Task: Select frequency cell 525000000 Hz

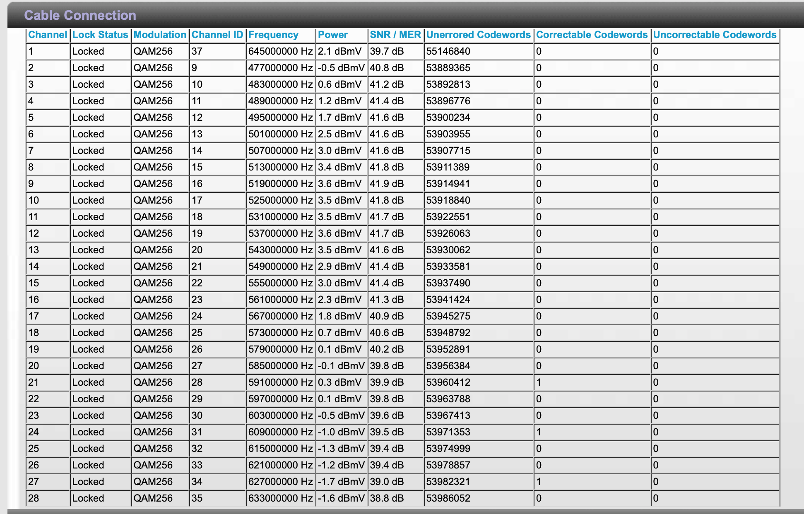Action: point(280,200)
